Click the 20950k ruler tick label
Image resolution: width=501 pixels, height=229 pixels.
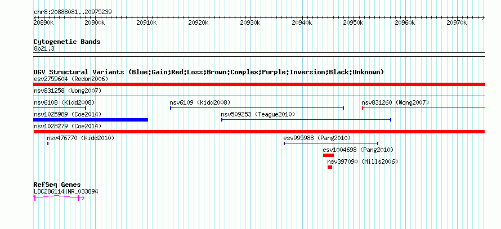click(x=354, y=23)
